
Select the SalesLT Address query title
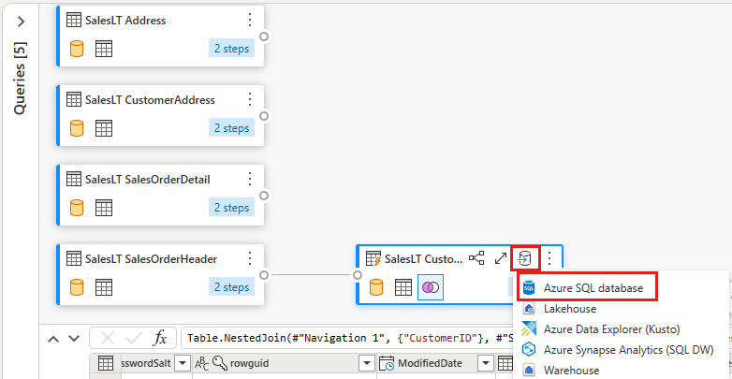[125, 21]
